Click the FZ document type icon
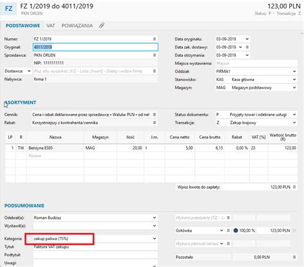 (8, 8)
